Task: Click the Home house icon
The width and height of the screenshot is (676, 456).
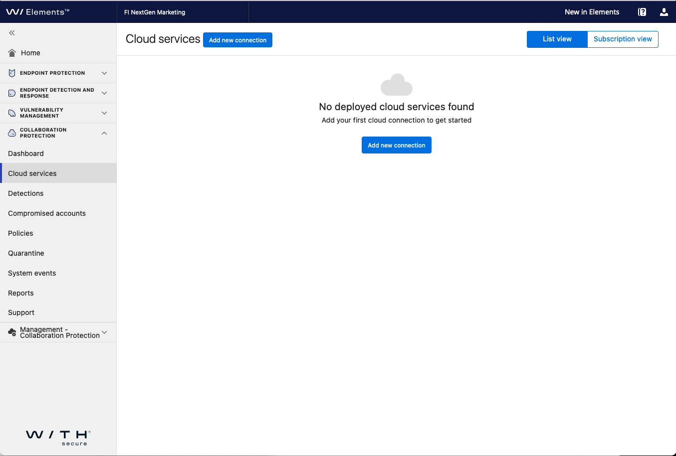Action: tap(12, 53)
